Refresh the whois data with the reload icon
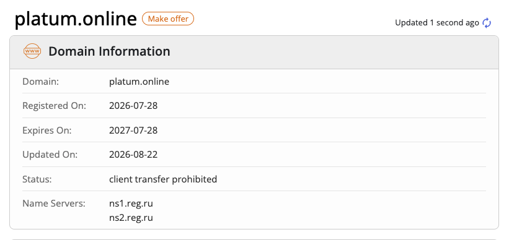 click(487, 23)
